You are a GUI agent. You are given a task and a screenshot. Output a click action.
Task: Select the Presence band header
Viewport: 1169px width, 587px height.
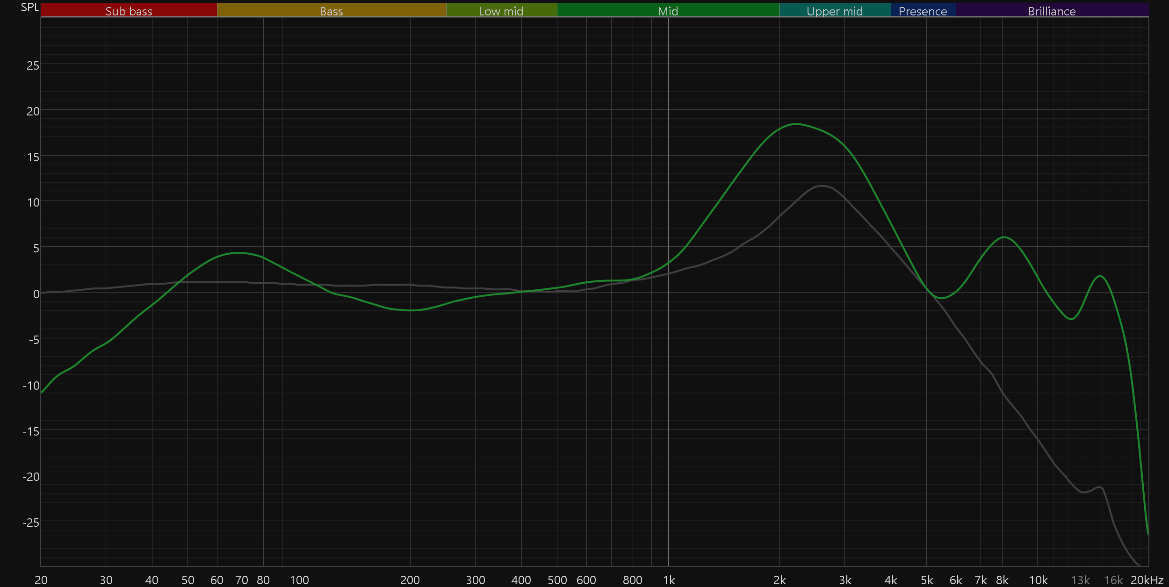[x=923, y=10]
